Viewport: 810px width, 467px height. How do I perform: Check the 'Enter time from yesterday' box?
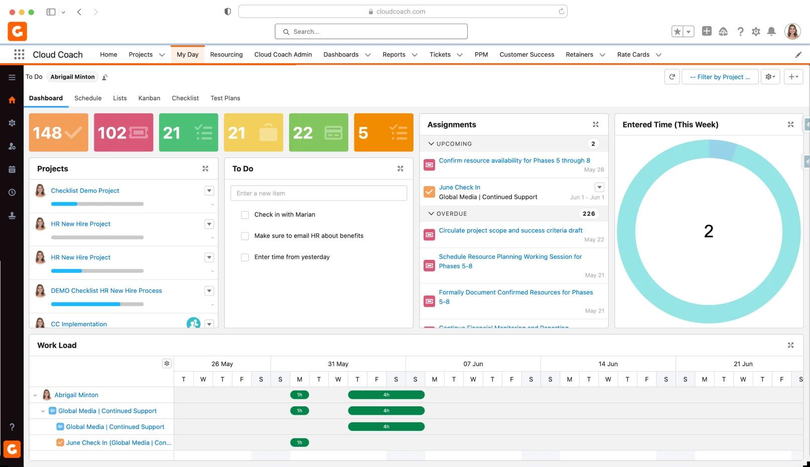(245, 257)
